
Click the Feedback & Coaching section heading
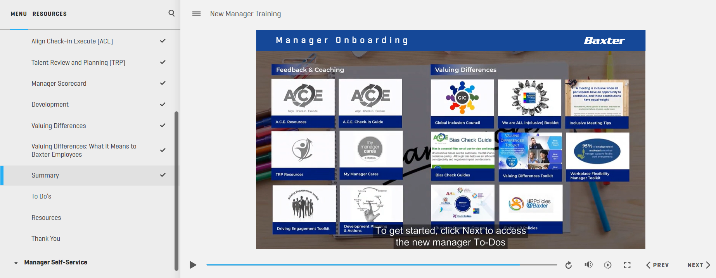click(x=310, y=70)
